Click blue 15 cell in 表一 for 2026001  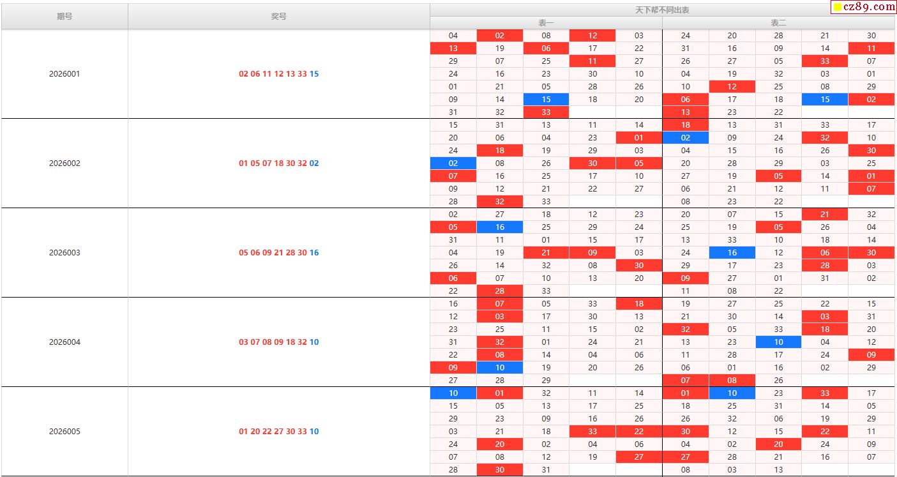click(546, 100)
